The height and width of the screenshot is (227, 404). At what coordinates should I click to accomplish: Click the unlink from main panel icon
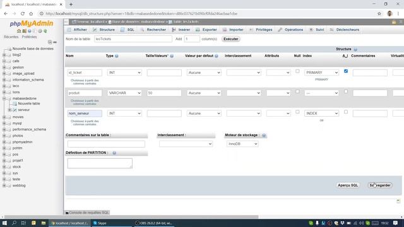pyautogui.click(x=55, y=42)
